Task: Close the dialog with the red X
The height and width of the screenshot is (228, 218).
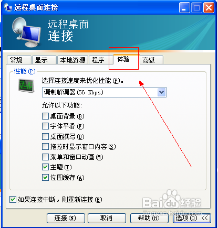Action: [x=209, y=8]
